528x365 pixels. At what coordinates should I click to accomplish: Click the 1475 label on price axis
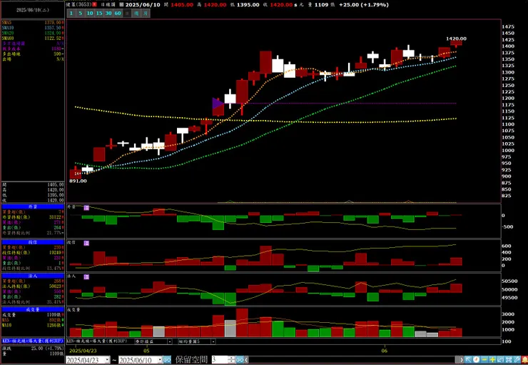[x=508, y=26]
